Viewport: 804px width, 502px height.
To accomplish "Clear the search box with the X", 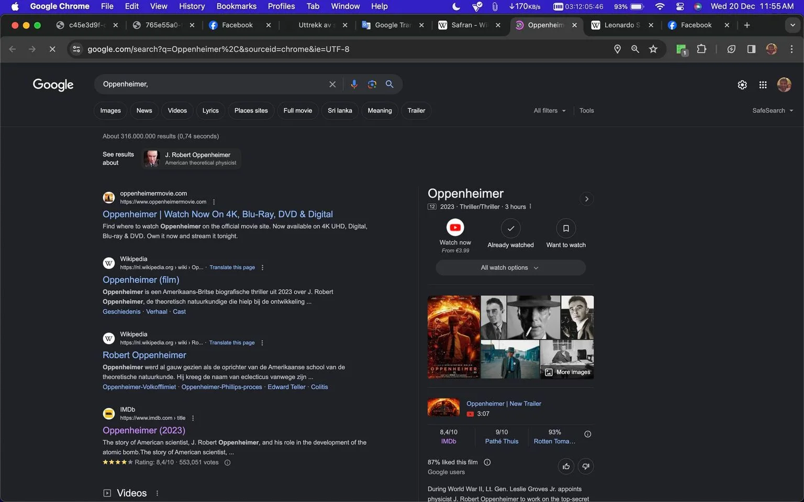I will click(x=332, y=84).
